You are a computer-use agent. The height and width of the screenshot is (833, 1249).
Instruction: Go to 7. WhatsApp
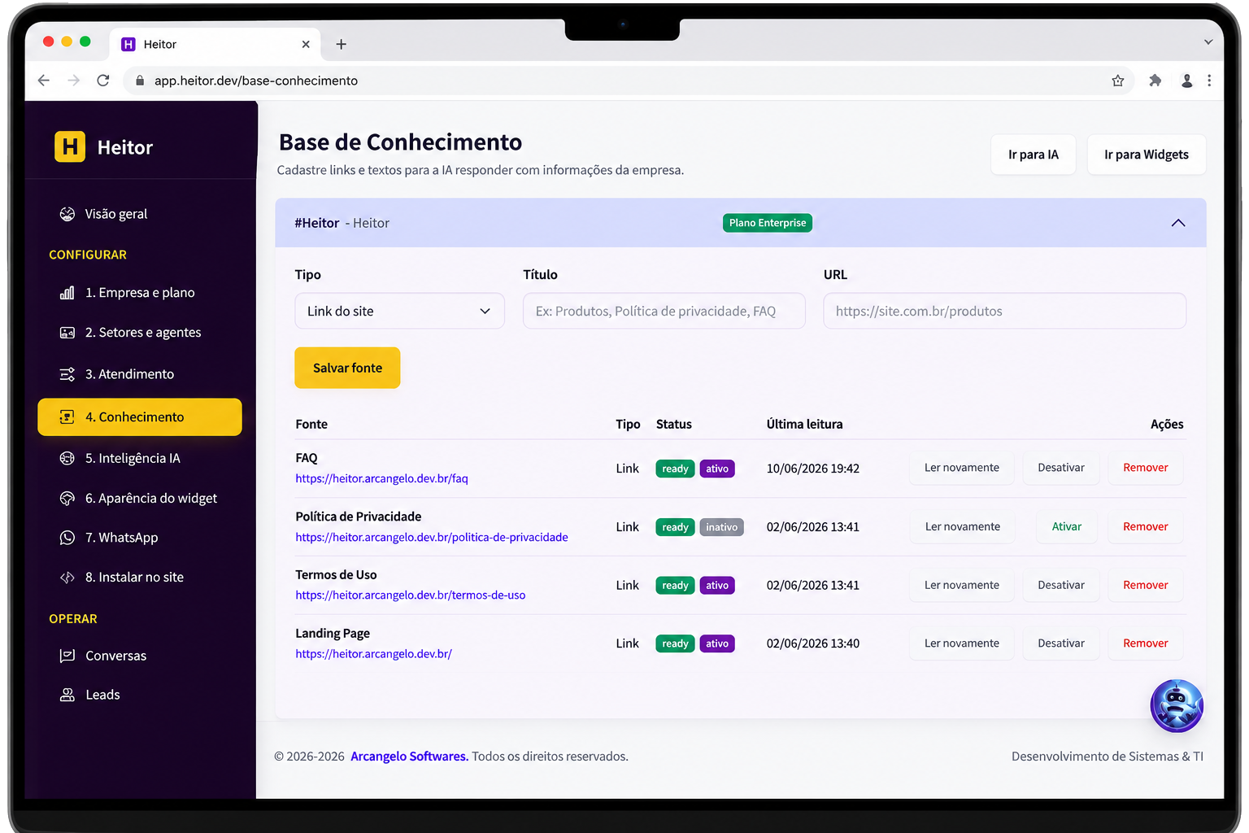click(x=121, y=538)
